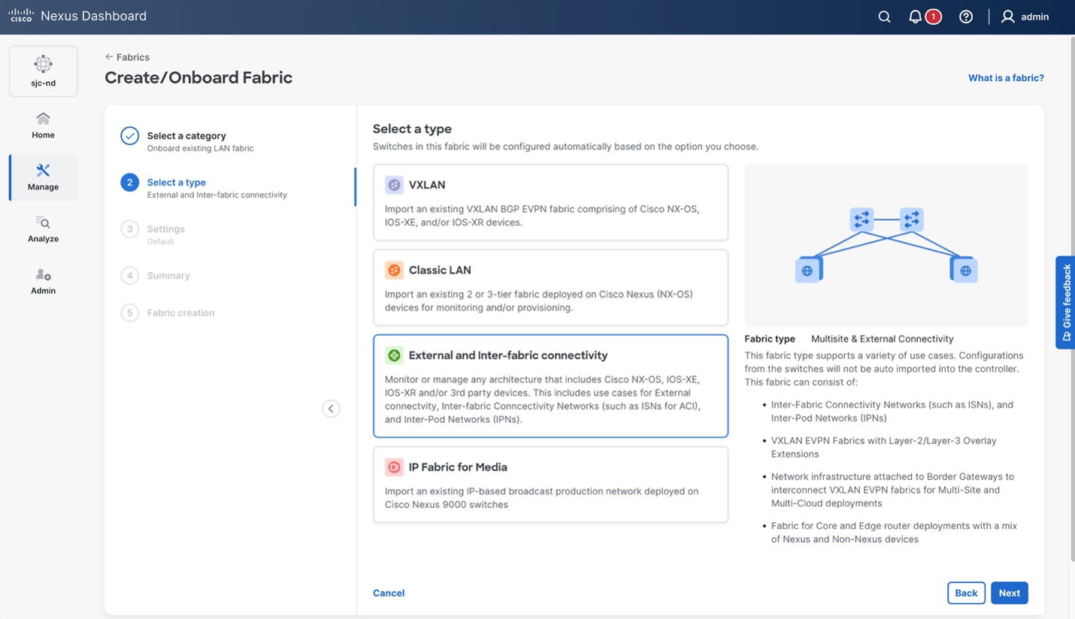This screenshot has height=619, width=1075.
Task: Click the Next button
Action: pyautogui.click(x=1009, y=593)
